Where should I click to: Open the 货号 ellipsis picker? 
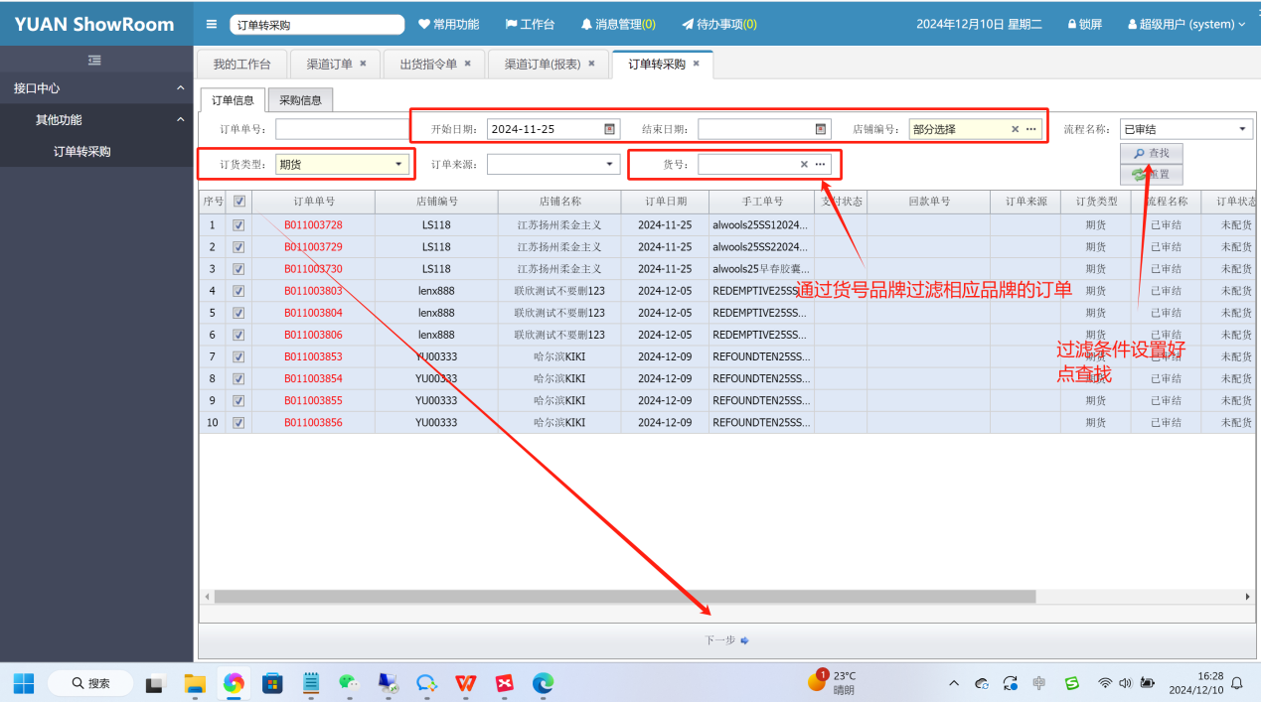click(x=820, y=164)
